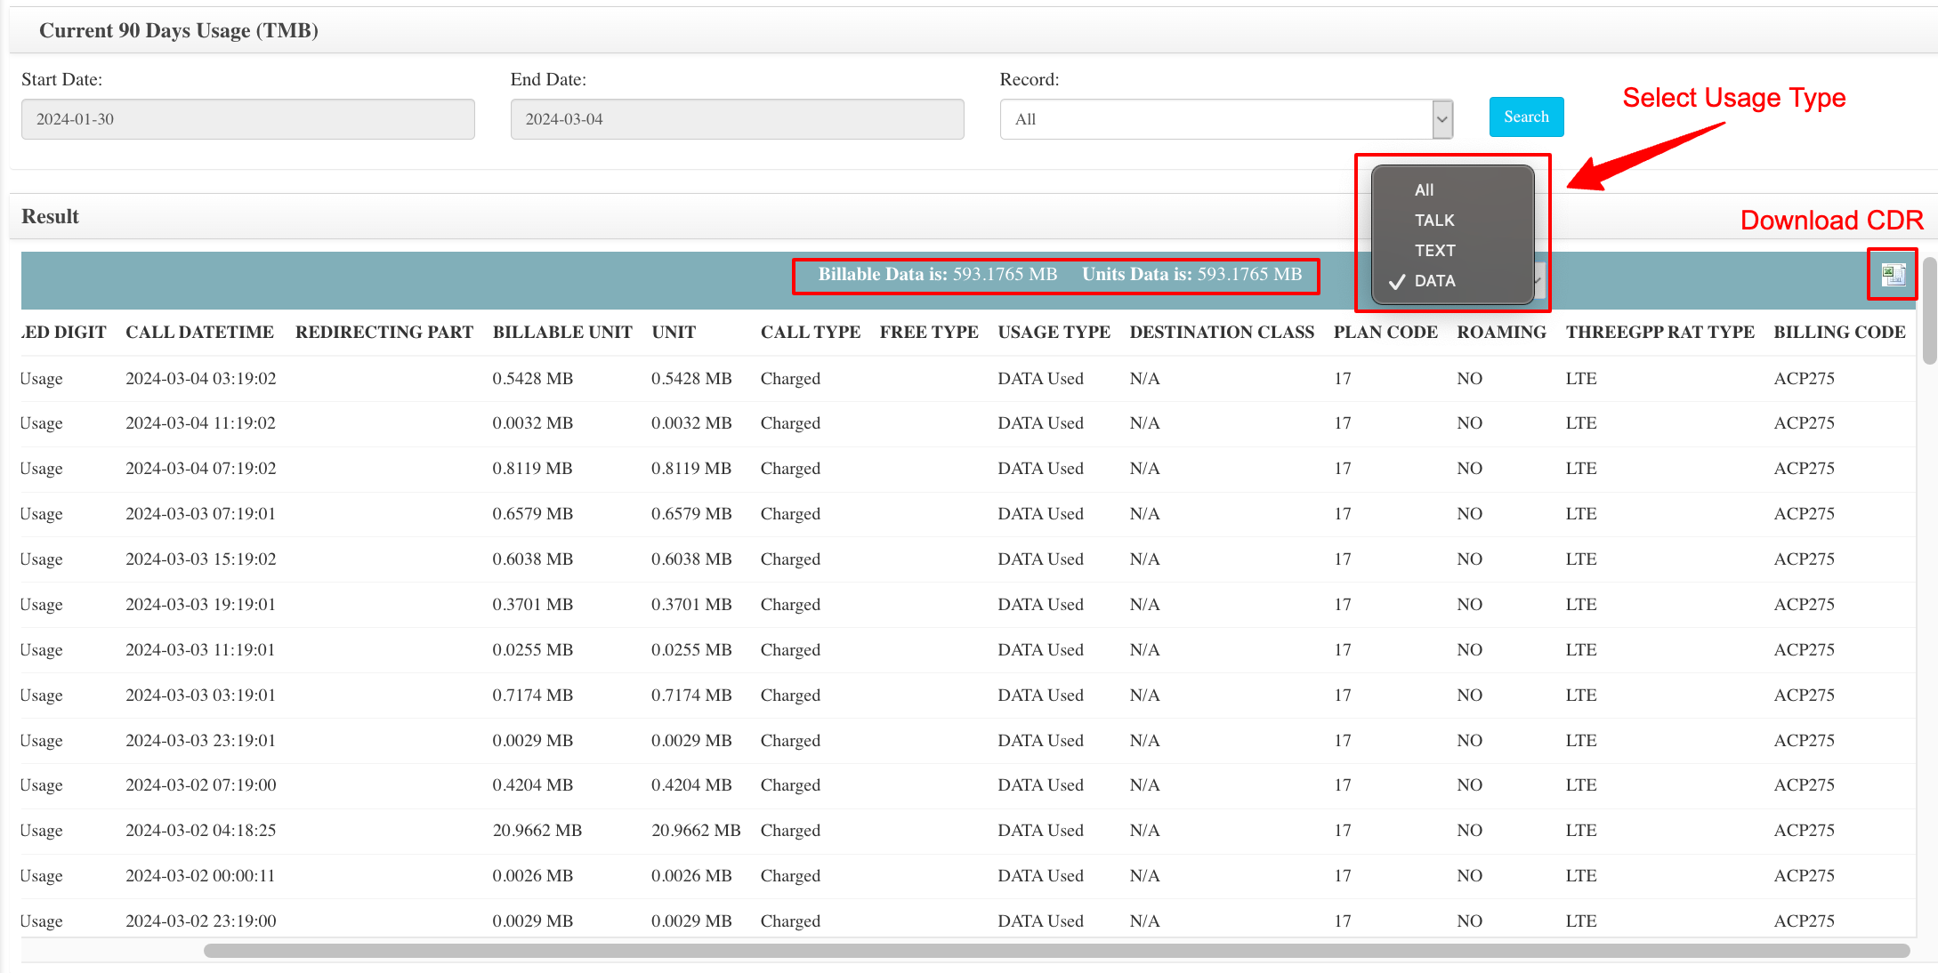Click the Units Data is 593.1765 MB summary
Viewport: 1938px width, 973px height.
[1192, 274]
